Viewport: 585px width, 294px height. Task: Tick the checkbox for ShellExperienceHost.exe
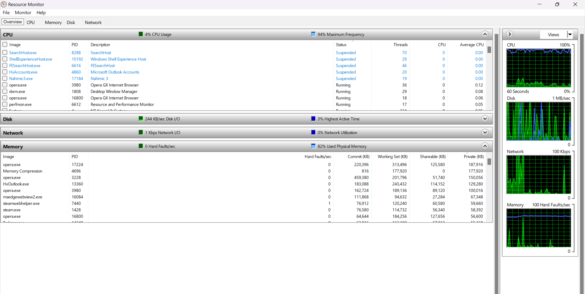coord(5,59)
